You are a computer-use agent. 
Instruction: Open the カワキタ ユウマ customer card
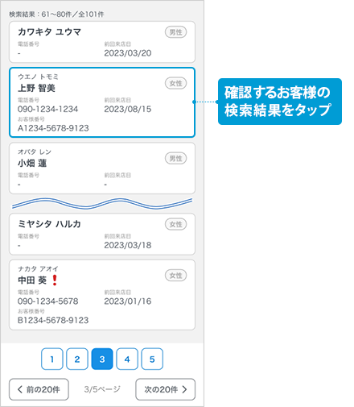coord(102,42)
